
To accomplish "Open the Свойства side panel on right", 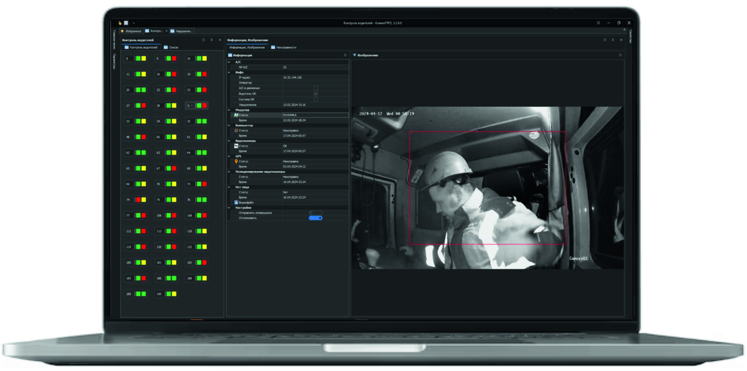I will pos(630,36).
